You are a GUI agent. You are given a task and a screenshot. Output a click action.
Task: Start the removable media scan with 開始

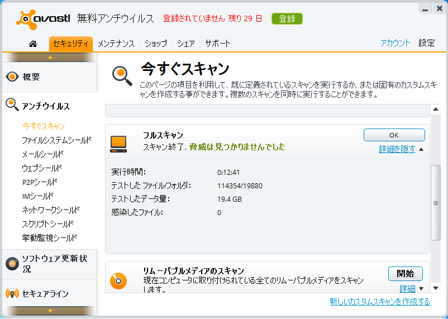coord(405,274)
